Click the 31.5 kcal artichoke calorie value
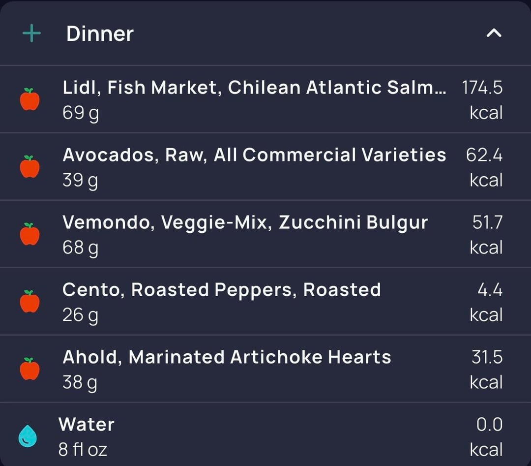531x466 pixels. tap(487, 369)
